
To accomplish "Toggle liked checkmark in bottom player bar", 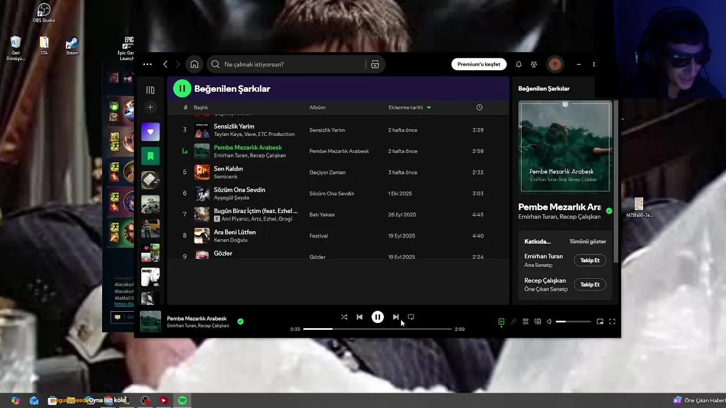I will tap(240, 321).
